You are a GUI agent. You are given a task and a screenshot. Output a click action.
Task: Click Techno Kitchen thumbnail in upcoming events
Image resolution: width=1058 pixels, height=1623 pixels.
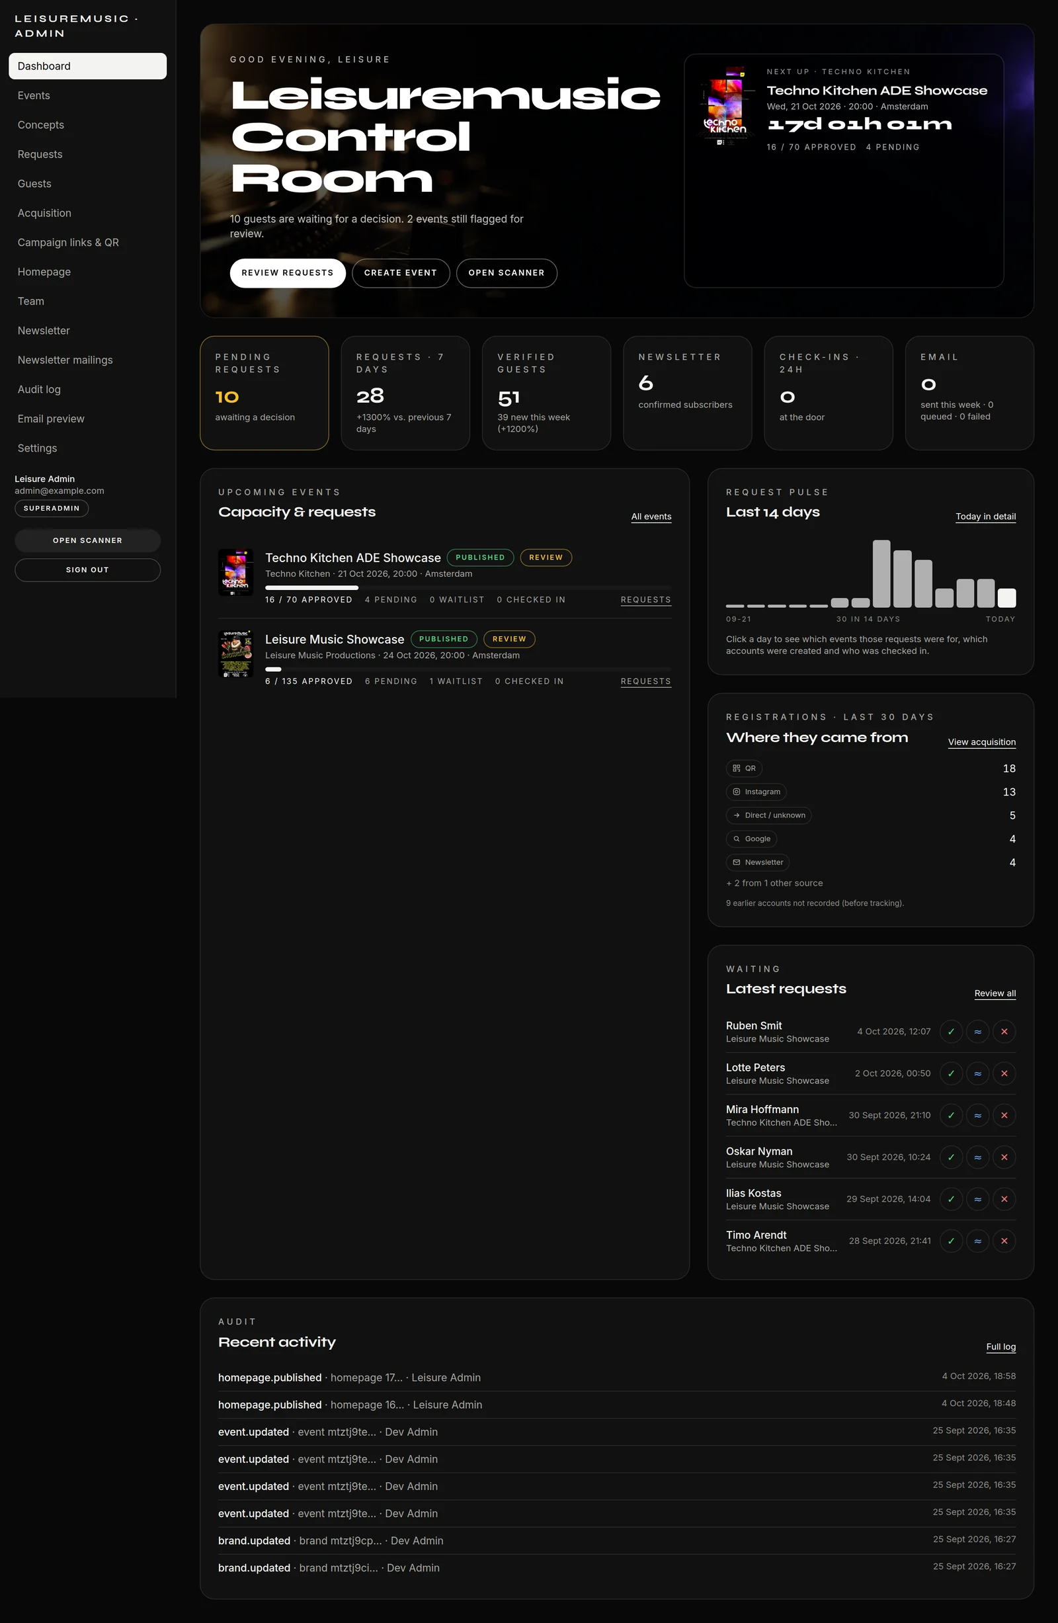click(236, 572)
